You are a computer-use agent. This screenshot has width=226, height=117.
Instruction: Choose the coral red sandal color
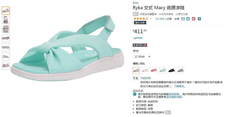(154, 70)
